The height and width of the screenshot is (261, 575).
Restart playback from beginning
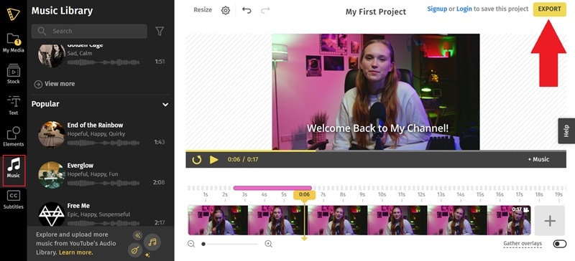coord(197,160)
